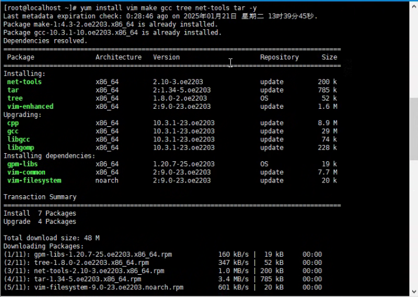Click the yum install command text
The width and height of the screenshot is (418, 297).
[x=168, y=8]
